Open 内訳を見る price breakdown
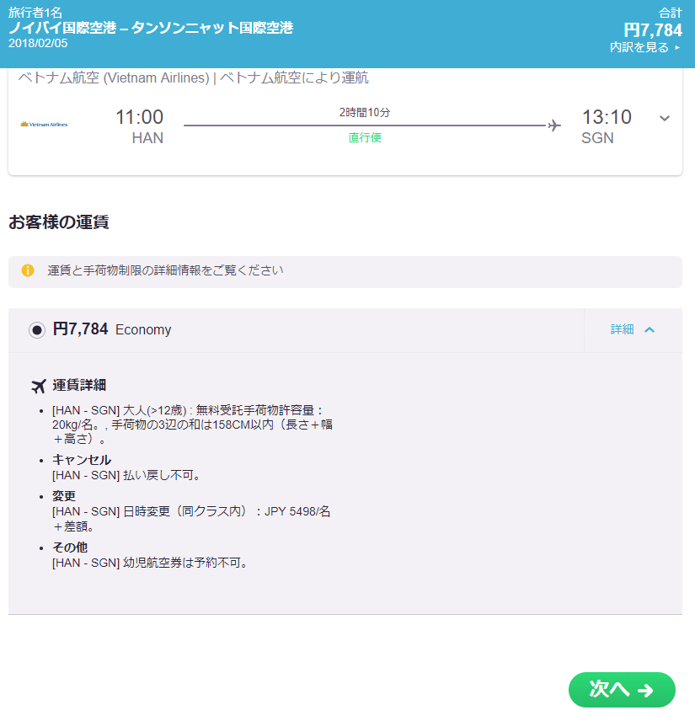 pyautogui.click(x=644, y=47)
